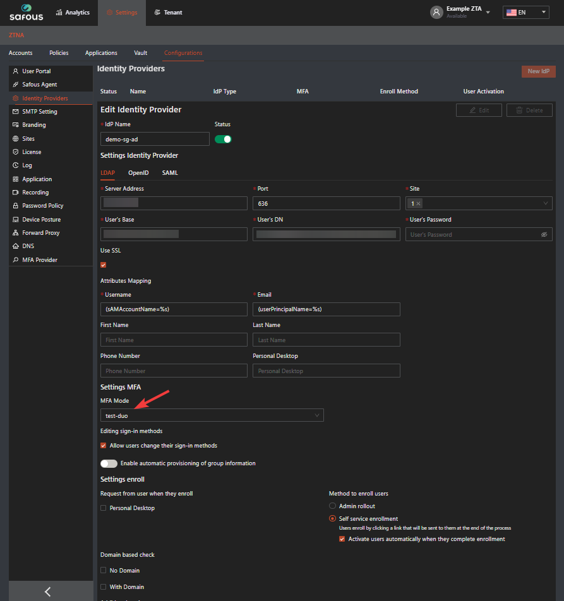Enable automatic provisioning of group information
Image resolution: width=564 pixels, height=601 pixels.
(109, 463)
